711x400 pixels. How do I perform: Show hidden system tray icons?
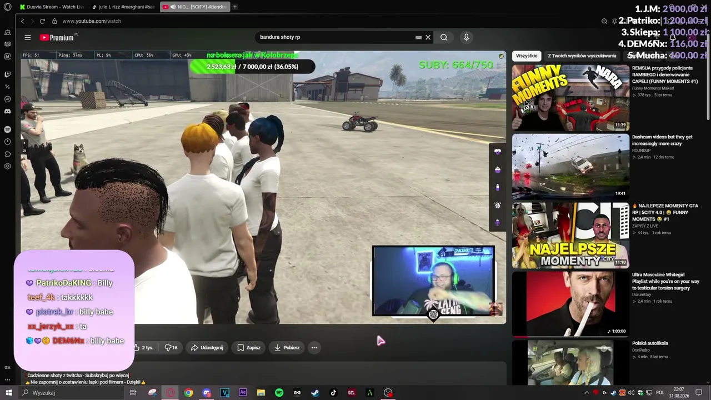587,393
